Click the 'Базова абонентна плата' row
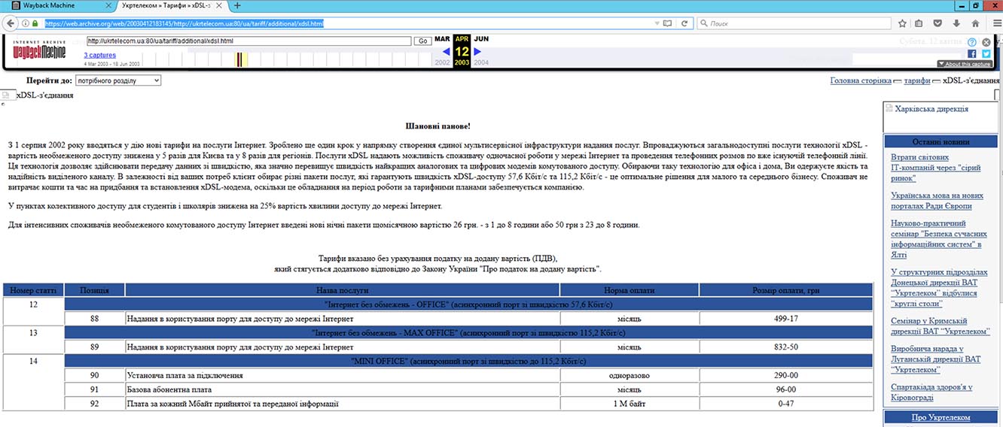 point(343,389)
